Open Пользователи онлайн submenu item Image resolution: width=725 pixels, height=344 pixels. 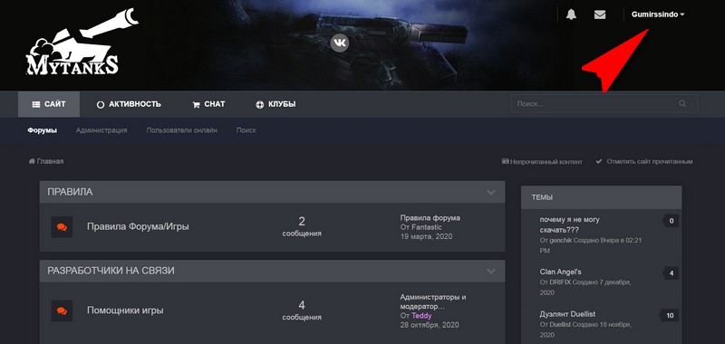182,130
